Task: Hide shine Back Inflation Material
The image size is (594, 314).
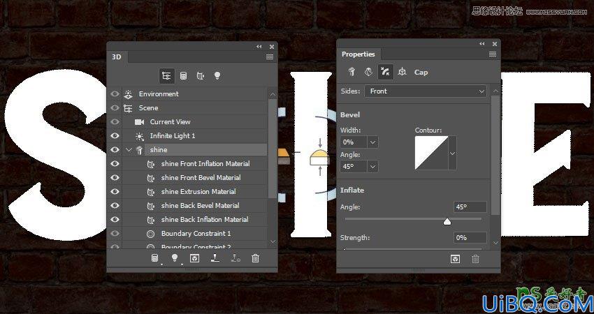Action: click(x=115, y=220)
